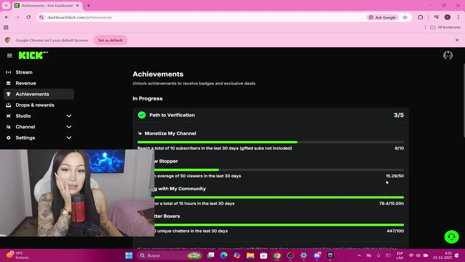Image resolution: width=465 pixels, height=262 pixels.
Task: Show hidden system tray icons
Action: (359, 255)
